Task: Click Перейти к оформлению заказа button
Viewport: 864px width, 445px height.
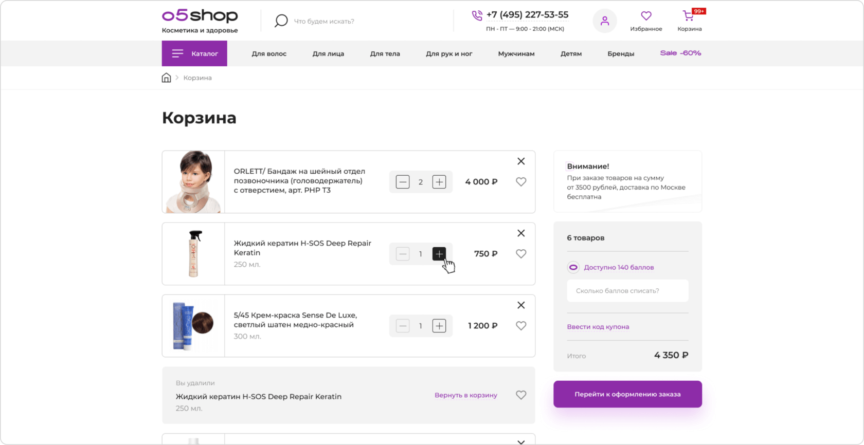Action: pyautogui.click(x=627, y=394)
